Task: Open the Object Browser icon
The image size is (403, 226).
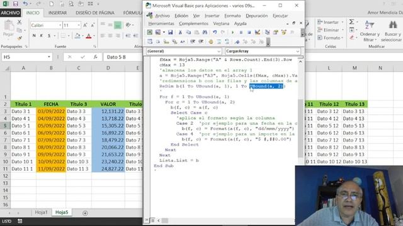Action: pyautogui.click(x=284, y=32)
